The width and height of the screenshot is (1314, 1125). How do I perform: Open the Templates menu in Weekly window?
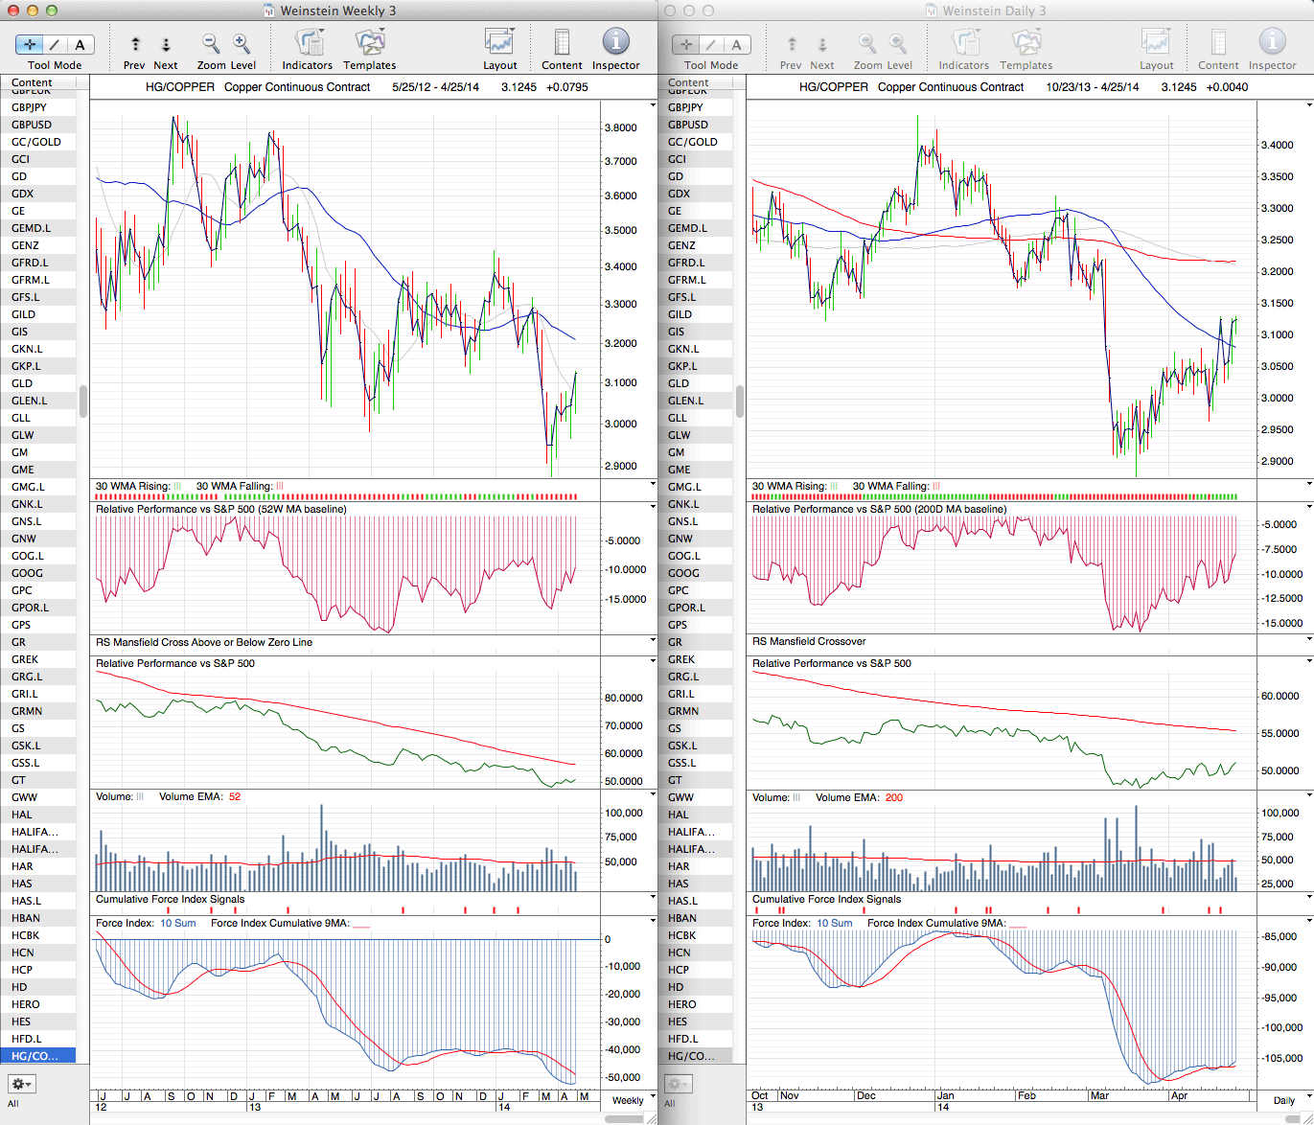(369, 44)
